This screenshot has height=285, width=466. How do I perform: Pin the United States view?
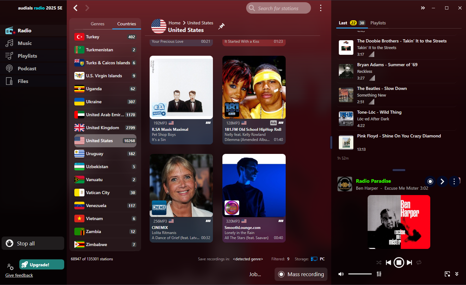221,26
